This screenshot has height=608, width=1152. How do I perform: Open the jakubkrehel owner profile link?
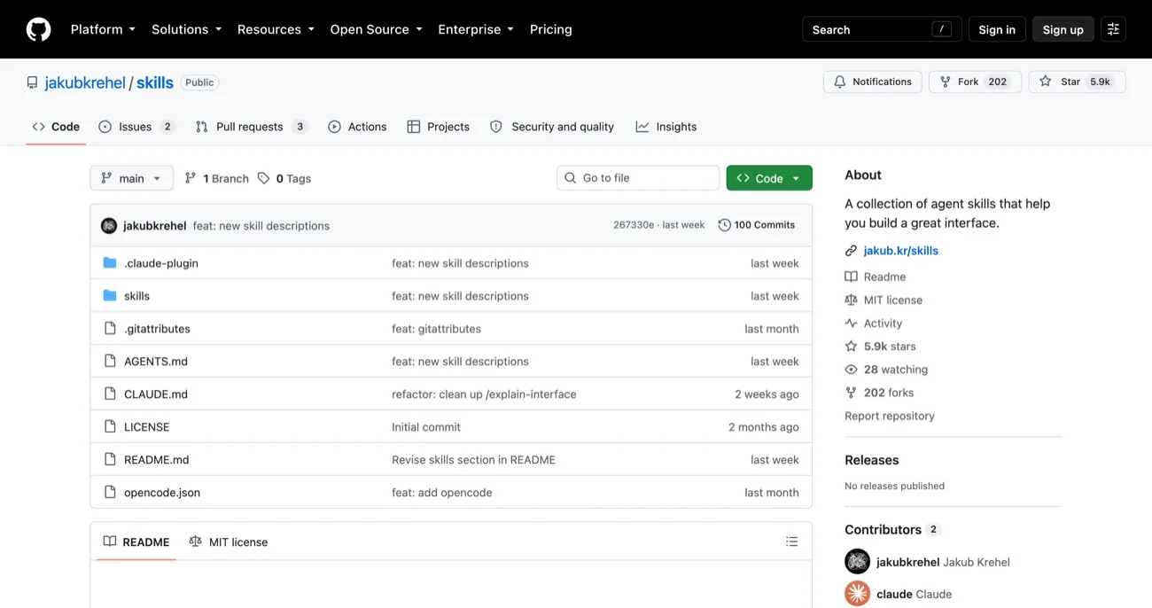(85, 82)
